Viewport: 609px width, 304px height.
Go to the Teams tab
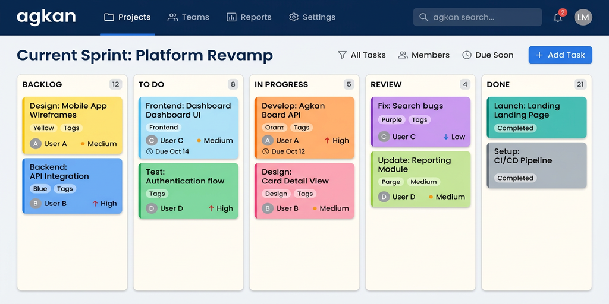(189, 17)
